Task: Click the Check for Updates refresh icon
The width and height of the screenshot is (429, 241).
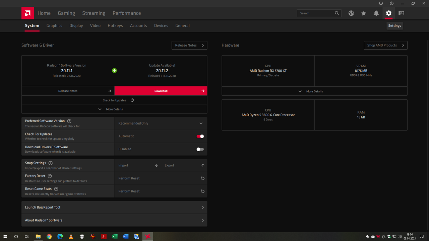Action: (132, 100)
